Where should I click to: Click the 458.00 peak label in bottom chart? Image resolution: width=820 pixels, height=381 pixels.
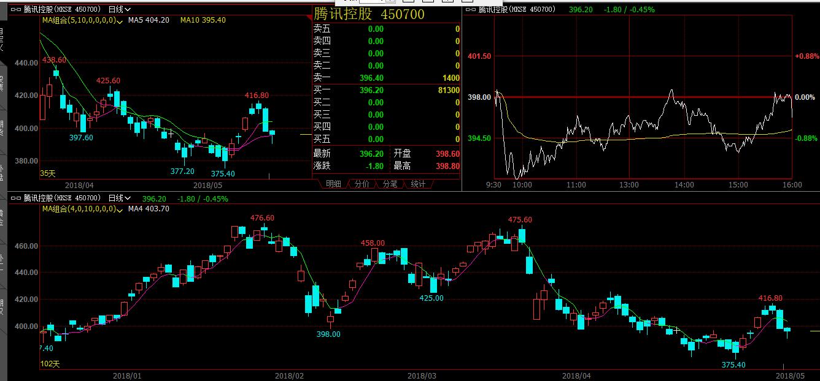click(x=373, y=243)
